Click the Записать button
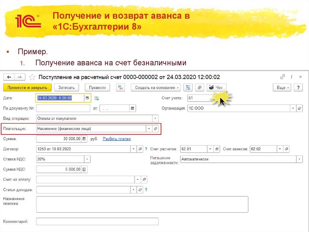The height and width of the screenshot is (232, 309). 66,87
